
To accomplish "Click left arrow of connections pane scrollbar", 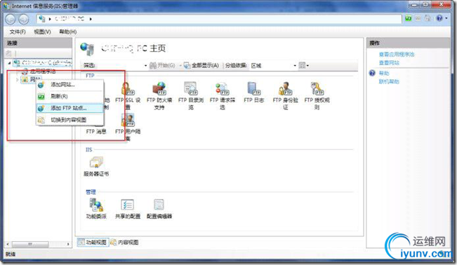I will [x=8, y=244].
